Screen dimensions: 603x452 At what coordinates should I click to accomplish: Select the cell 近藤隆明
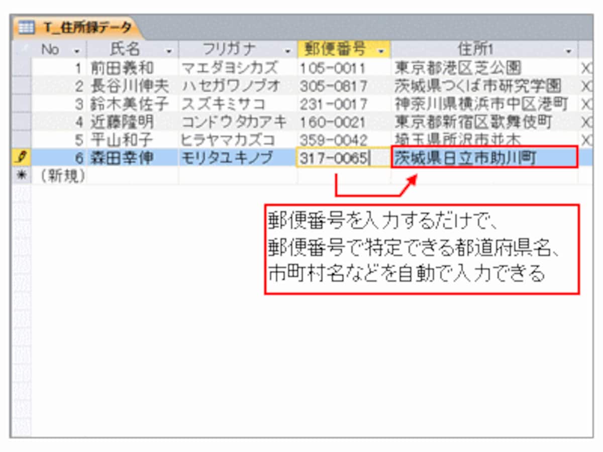133,122
